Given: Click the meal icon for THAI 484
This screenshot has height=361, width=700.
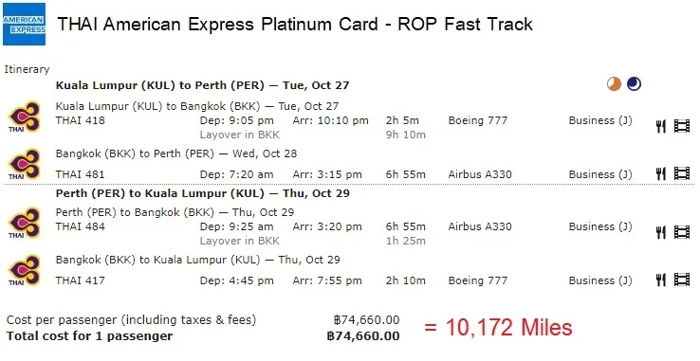Looking at the screenshot, I should pyautogui.click(x=661, y=232).
